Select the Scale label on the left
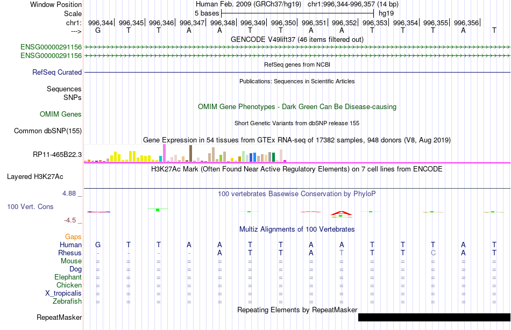The image size is (511, 330). [x=73, y=13]
